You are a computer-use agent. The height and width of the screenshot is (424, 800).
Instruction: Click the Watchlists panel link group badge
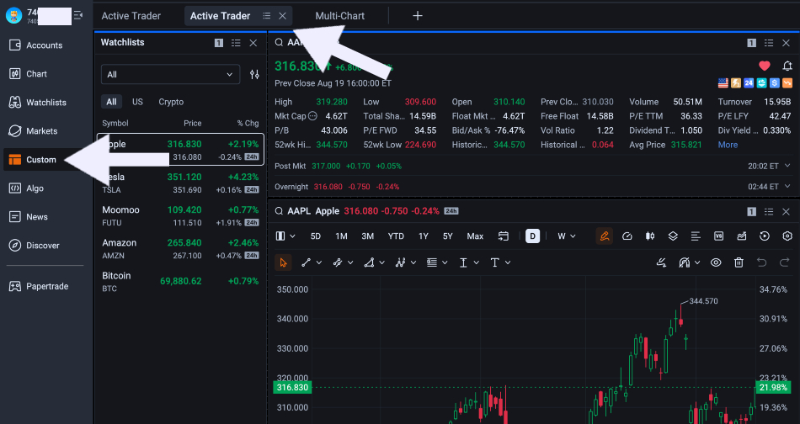pos(219,43)
